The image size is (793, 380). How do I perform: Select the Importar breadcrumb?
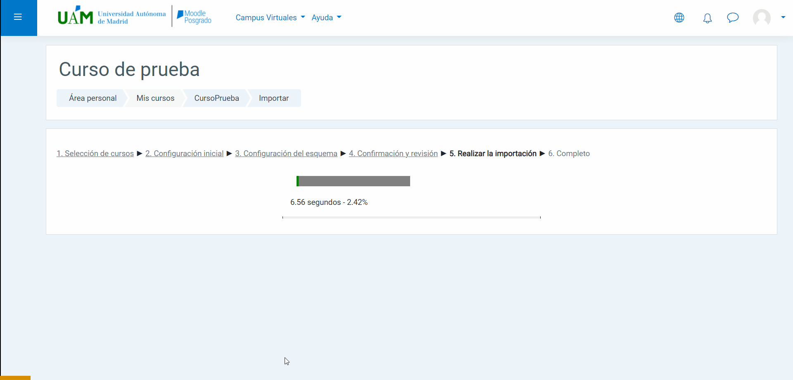pyautogui.click(x=273, y=98)
